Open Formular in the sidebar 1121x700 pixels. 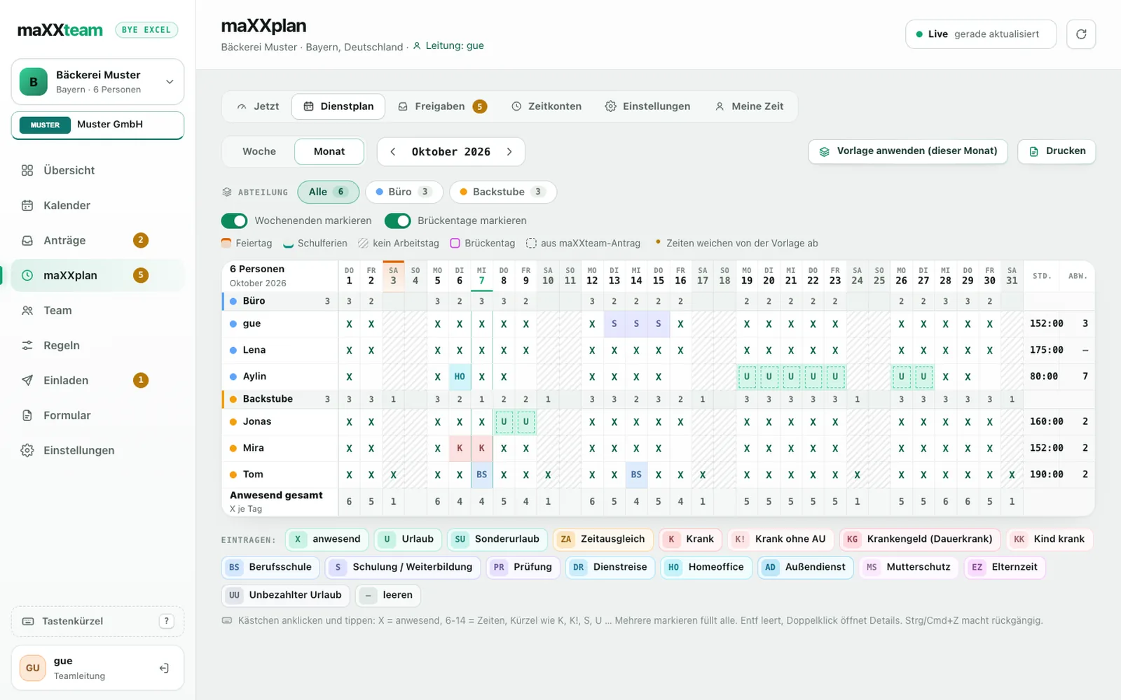tap(98, 415)
